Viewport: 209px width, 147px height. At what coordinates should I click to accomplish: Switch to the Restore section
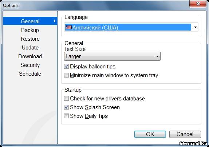point(30,39)
